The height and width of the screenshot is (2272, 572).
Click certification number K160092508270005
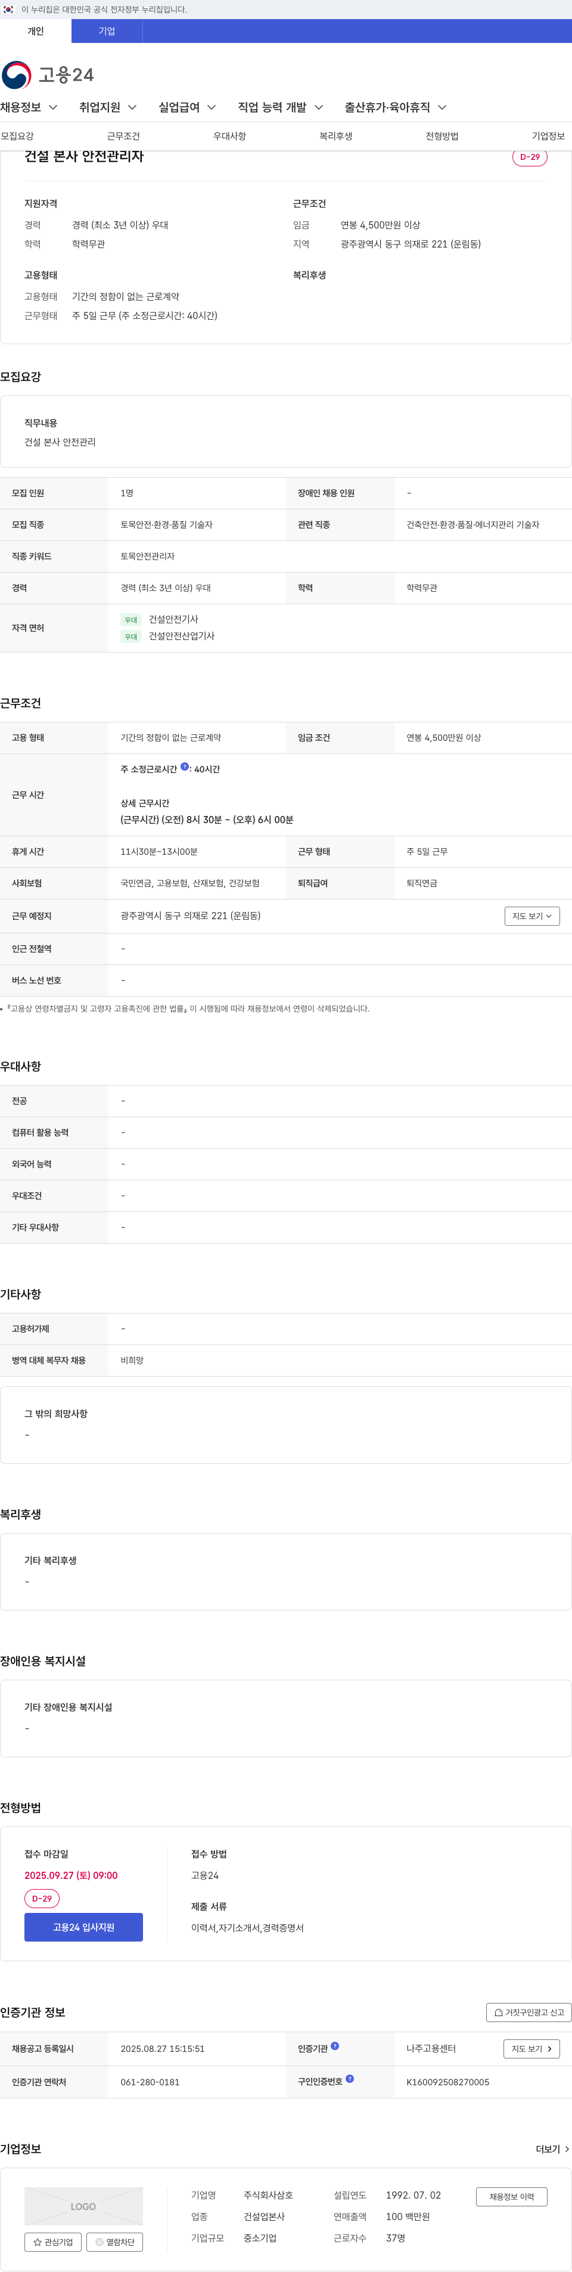tap(447, 2082)
